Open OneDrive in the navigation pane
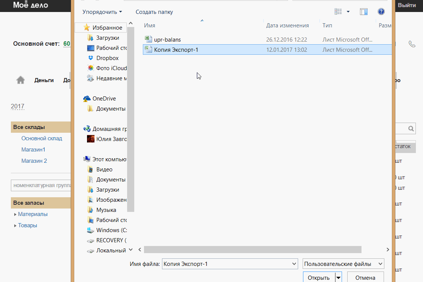The height and width of the screenshot is (282, 423). pos(99,99)
